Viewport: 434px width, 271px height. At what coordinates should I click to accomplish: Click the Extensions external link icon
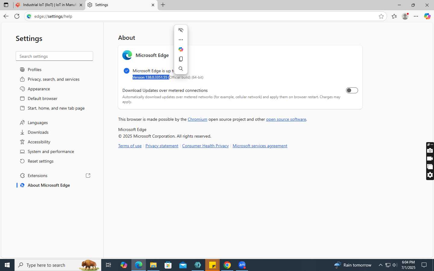88,176
